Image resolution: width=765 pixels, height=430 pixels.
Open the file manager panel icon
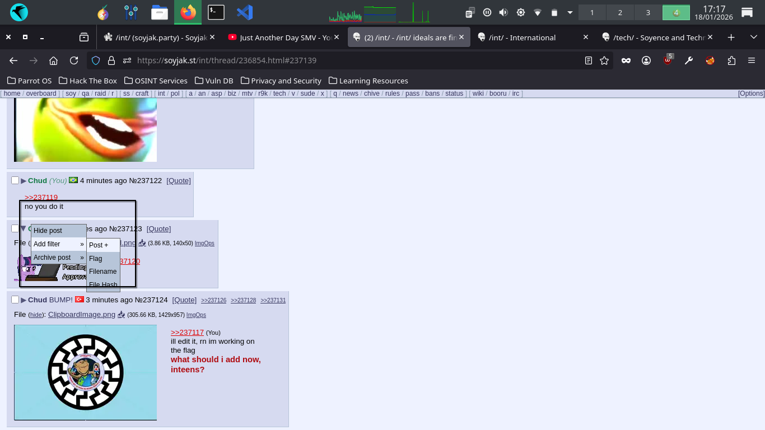(x=160, y=12)
